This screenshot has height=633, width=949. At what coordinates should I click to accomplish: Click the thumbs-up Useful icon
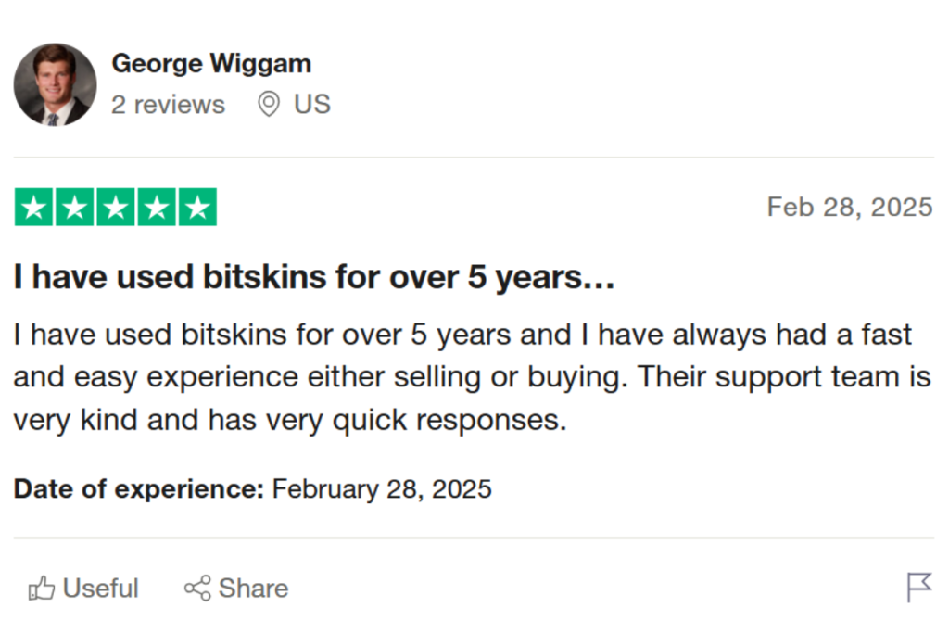[42, 588]
